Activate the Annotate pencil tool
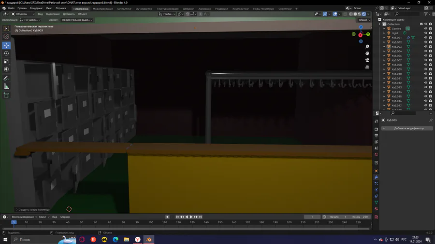 pos(6,79)
